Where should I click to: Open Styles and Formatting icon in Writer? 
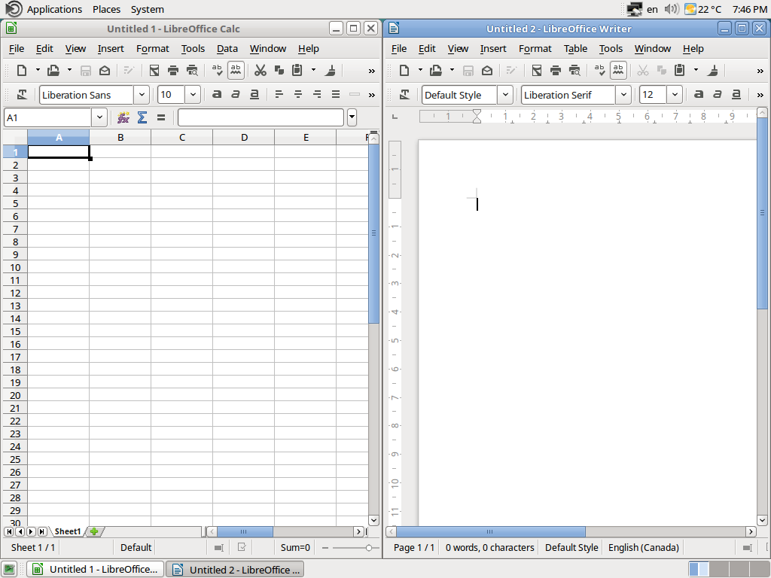pos(404,94)
